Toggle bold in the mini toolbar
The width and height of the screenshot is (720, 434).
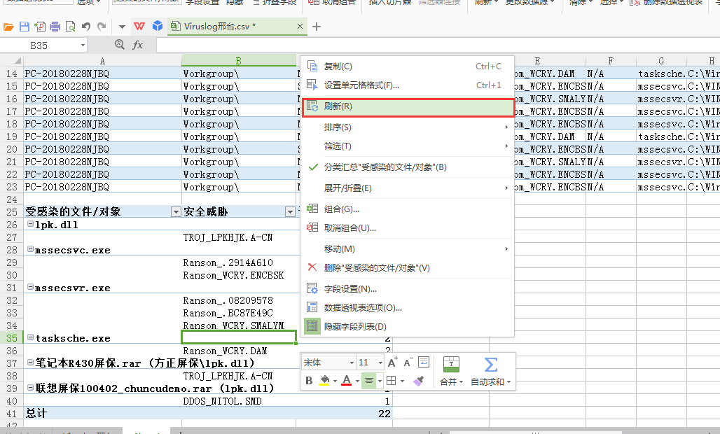[309, 381]
